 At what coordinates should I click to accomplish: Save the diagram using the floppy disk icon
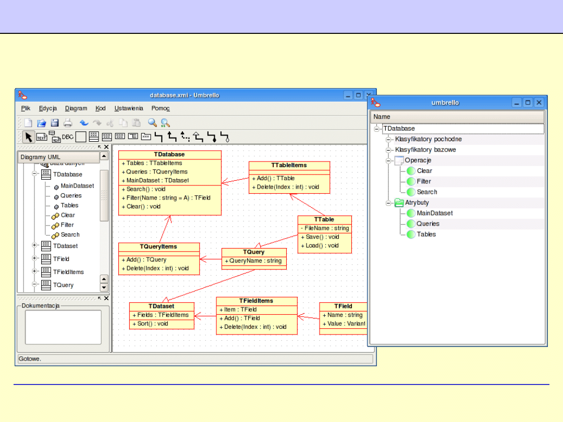[54, 123]
